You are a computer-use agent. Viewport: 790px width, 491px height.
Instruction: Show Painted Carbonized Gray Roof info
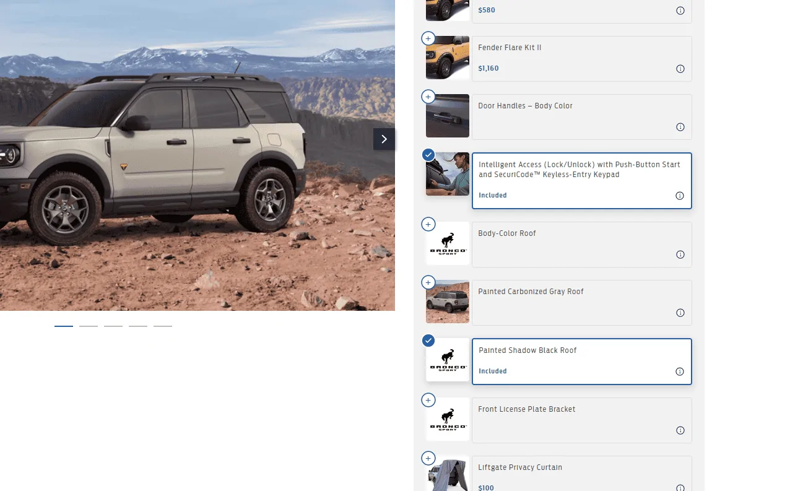tap(680, 313)
